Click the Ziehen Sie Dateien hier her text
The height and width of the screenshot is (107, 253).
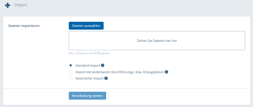(x=157, y=41)
